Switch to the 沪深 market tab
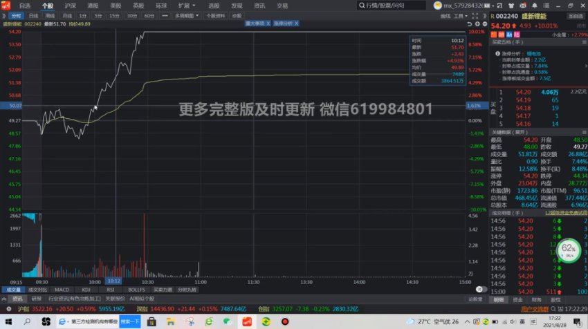This screenshot has height=329, width=588. [x=70, y=6]
